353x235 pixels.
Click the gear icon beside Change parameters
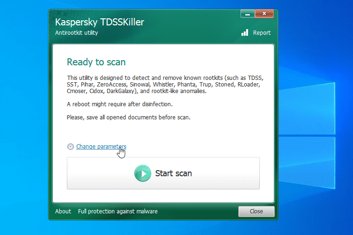pyautogui.click(x=71, y=147)
